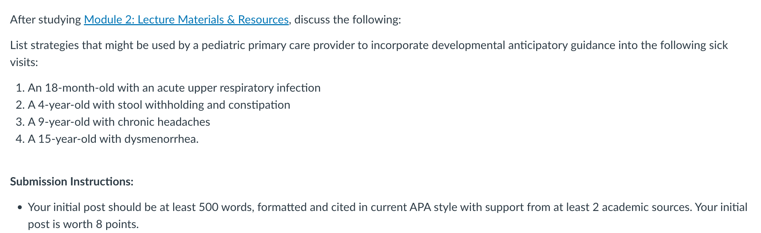Select the 4-year-old stool withholding item
The width and height of the screenshot is (761, 233).
[159, 105]
